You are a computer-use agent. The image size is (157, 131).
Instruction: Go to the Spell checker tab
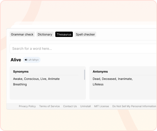85,34
